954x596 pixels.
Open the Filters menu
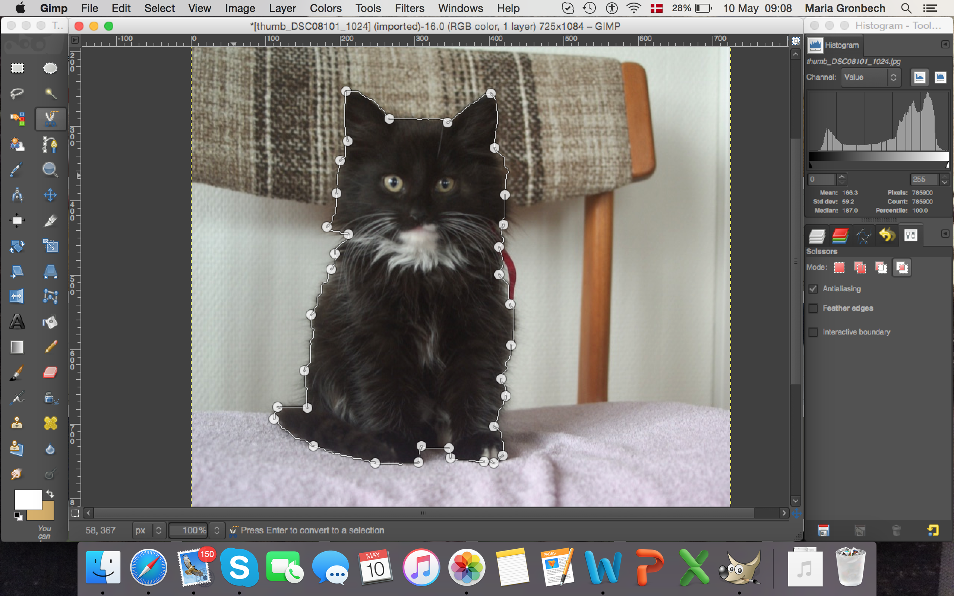[409, 8]
